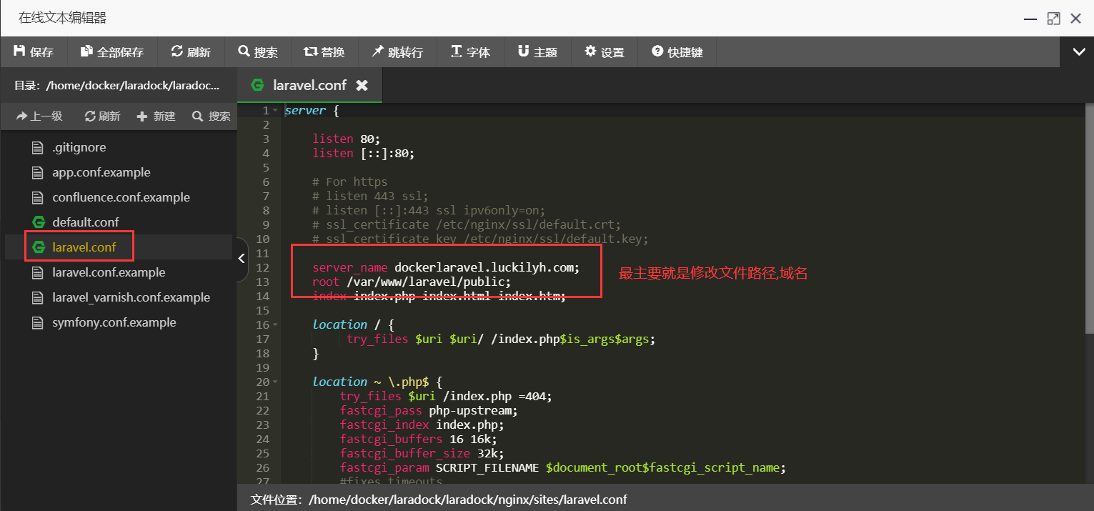Open the Replace (替换) tool

click(324, 52)
